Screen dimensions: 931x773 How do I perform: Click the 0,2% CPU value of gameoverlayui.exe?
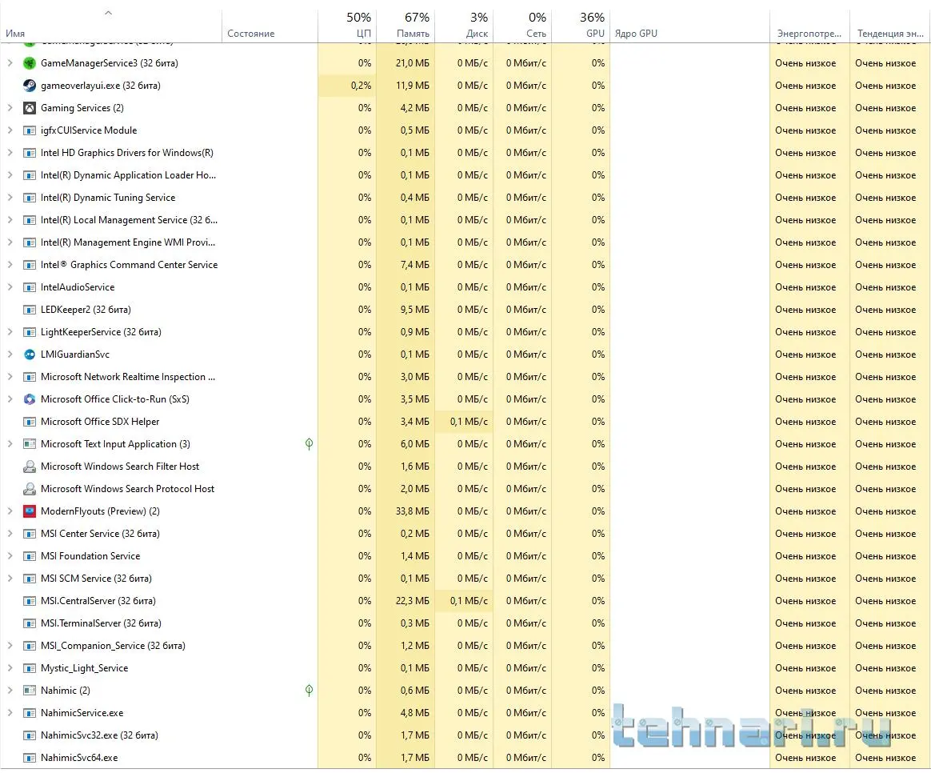(361, 86)
